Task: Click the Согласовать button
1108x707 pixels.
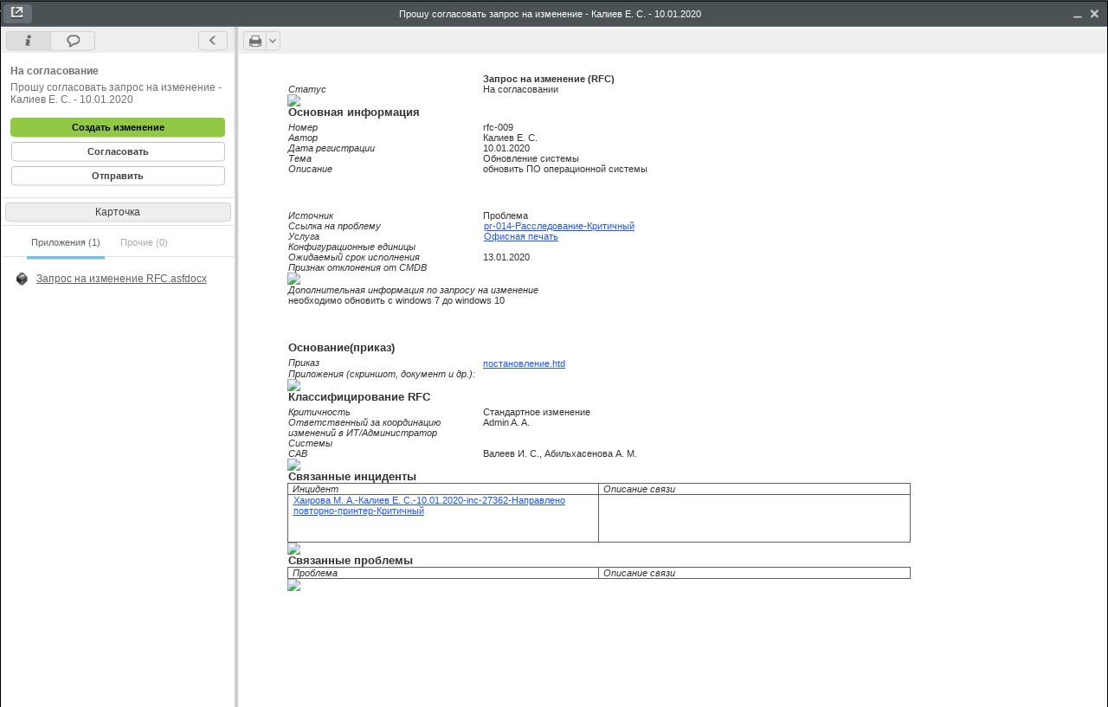Action: click(x=118, y=151)
